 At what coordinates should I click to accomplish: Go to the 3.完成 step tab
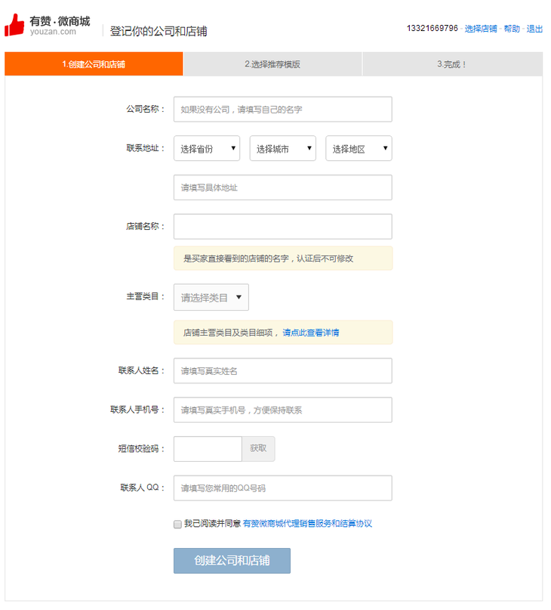click(x=452, y=64)
